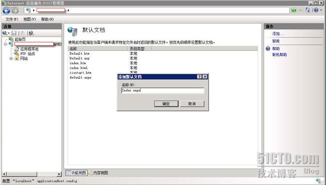Click 确定 button in dialog
Viewport: 326px width, 185px height.
pyautogui.click(x=166, y=103)
